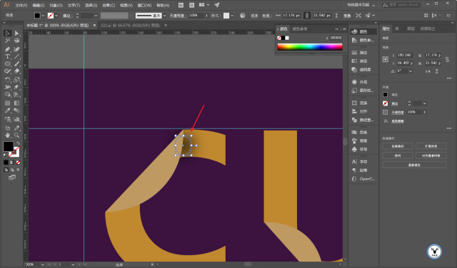The image size is (457, 268).
Task: Swap fill and stroke colors
Action: [18, 143]
